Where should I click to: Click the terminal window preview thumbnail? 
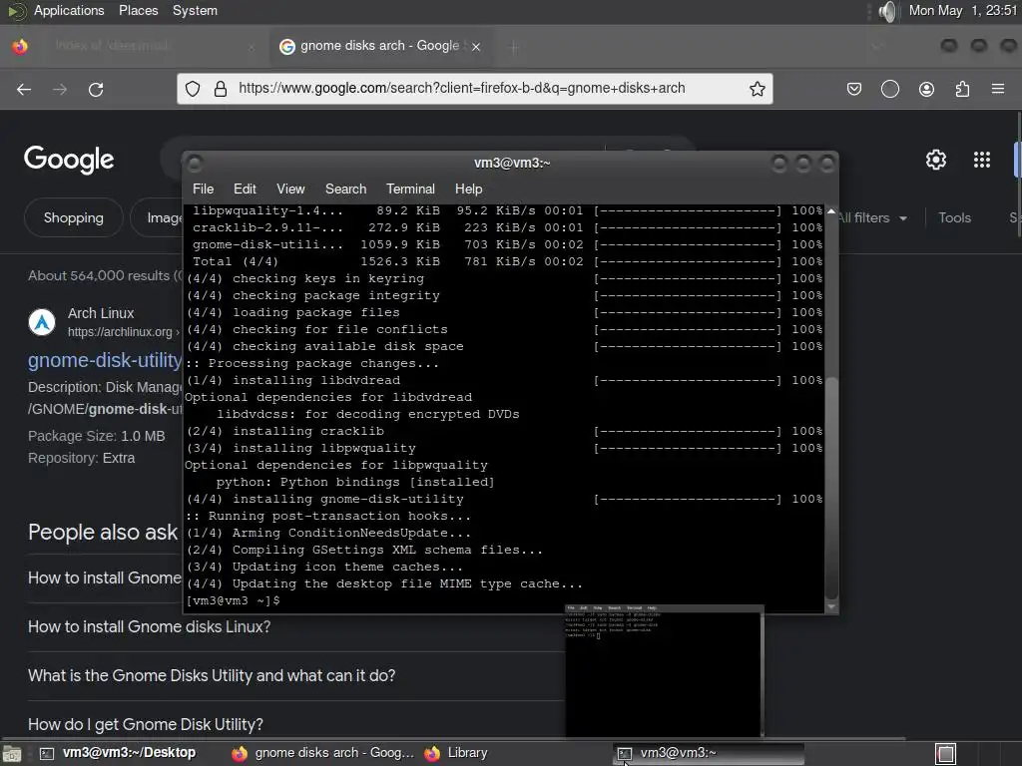coord(664,671)
